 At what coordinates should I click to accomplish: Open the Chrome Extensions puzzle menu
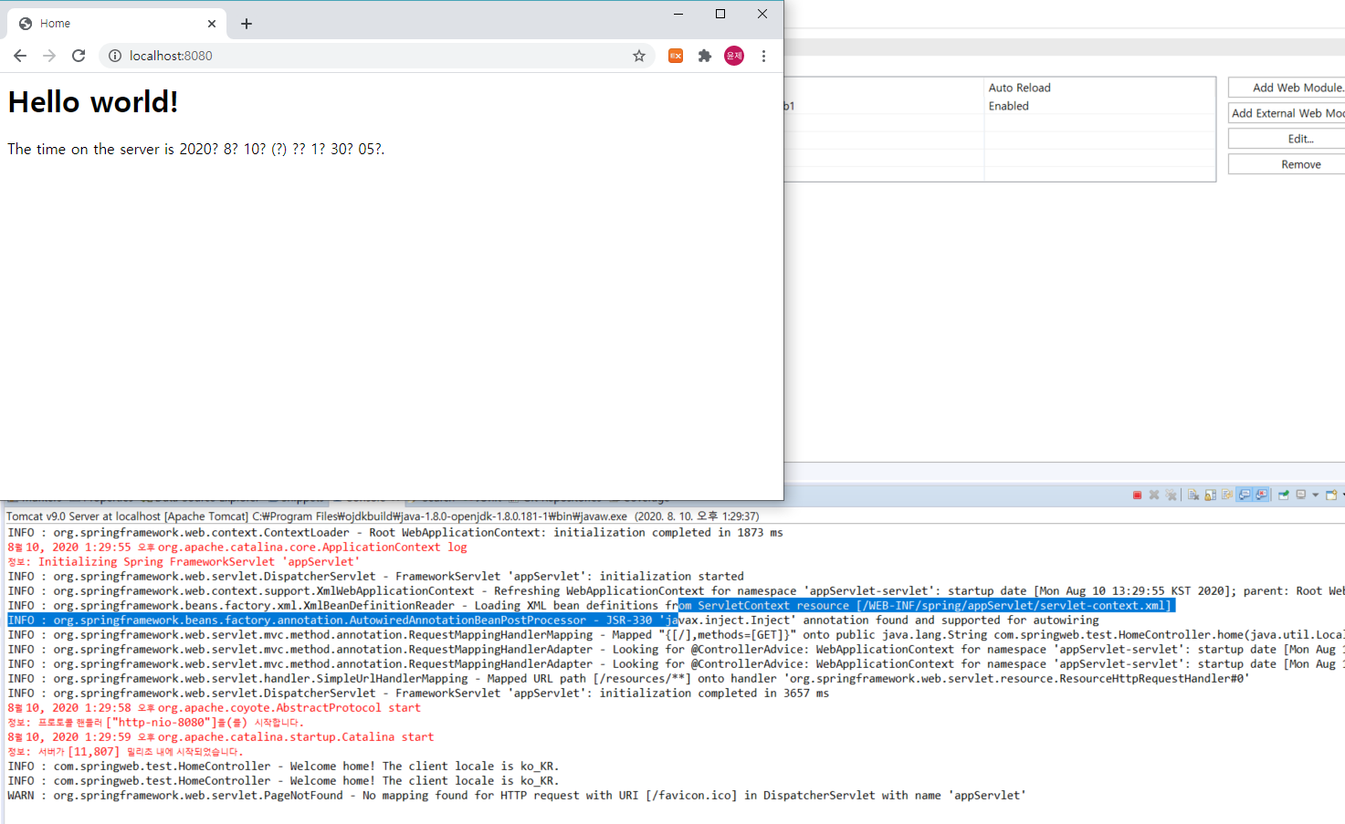point(705,56)
